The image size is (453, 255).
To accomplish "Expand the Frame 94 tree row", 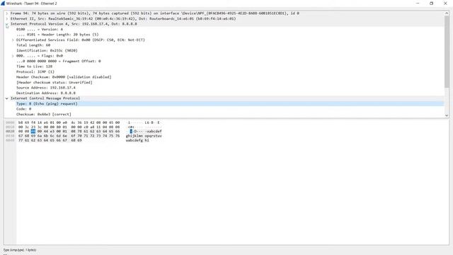I will coord(6,13).
